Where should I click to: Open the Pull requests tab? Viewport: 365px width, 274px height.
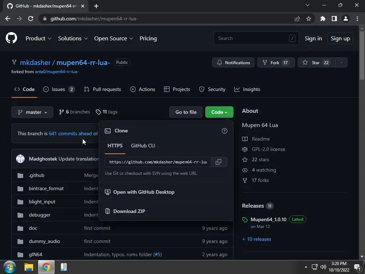click(x=102, y=89)
